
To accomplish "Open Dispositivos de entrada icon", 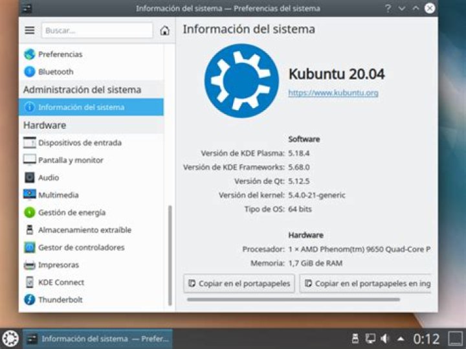I will 29,142.
